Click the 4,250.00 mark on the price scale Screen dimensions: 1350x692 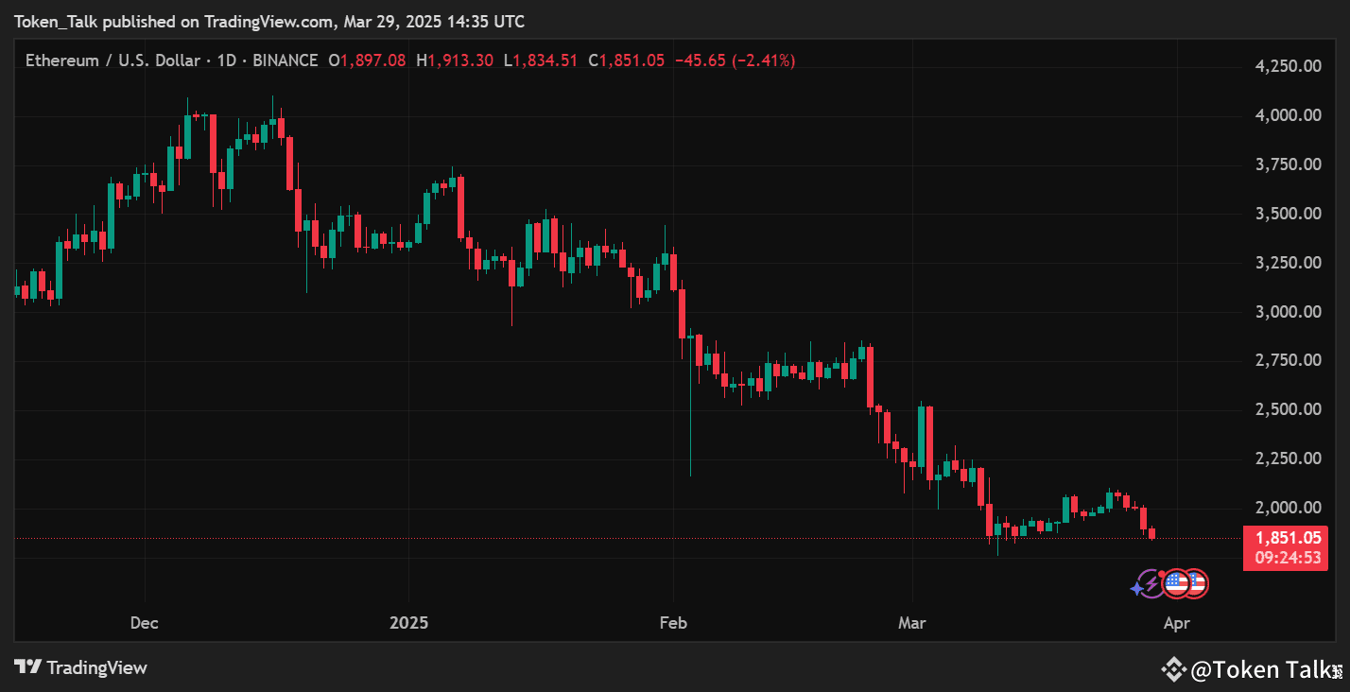click(1288, 65)
